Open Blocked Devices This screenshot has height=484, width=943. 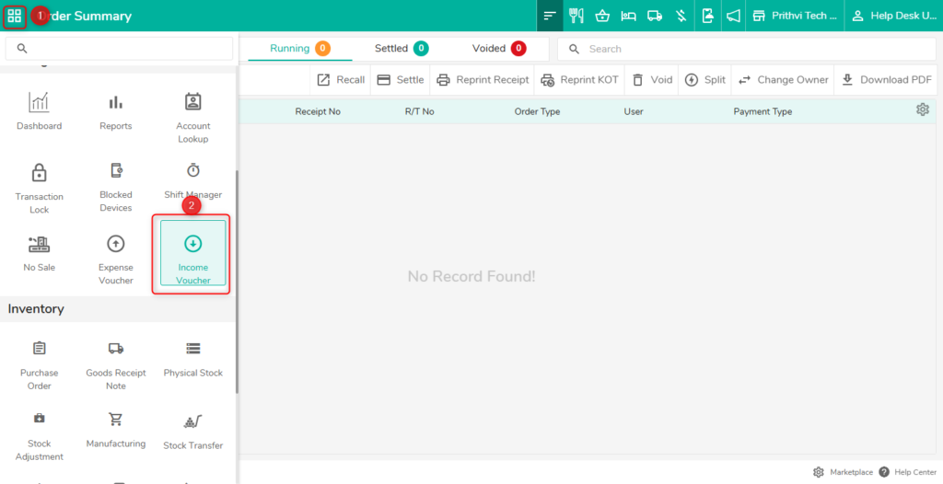click(116, 188)
